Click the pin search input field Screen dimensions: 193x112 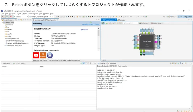pyautogui.click(x=130, y=23)
